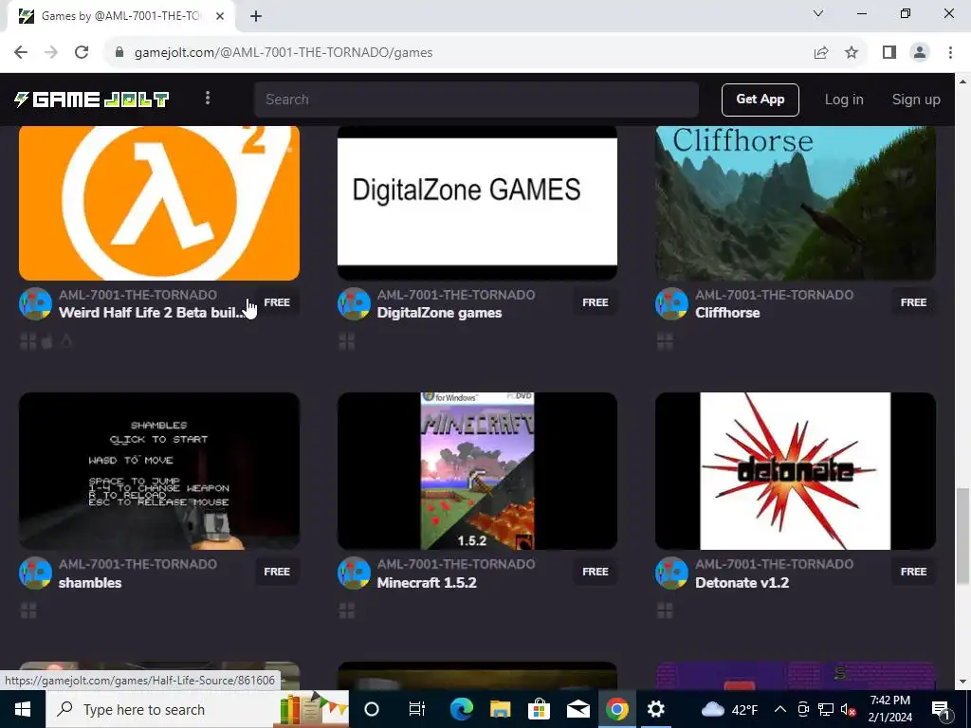This screenshot has height=728, width=971.
Task: Click Windows platform icon under Detonate v1.2
Action: pos(665,611)
